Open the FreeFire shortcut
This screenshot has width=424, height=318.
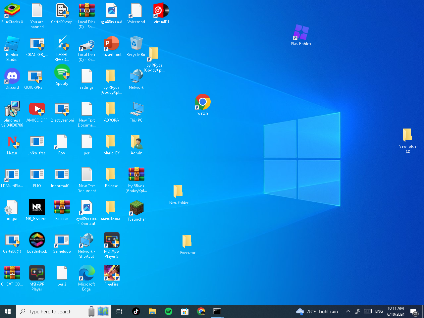[x=112, y=276]
